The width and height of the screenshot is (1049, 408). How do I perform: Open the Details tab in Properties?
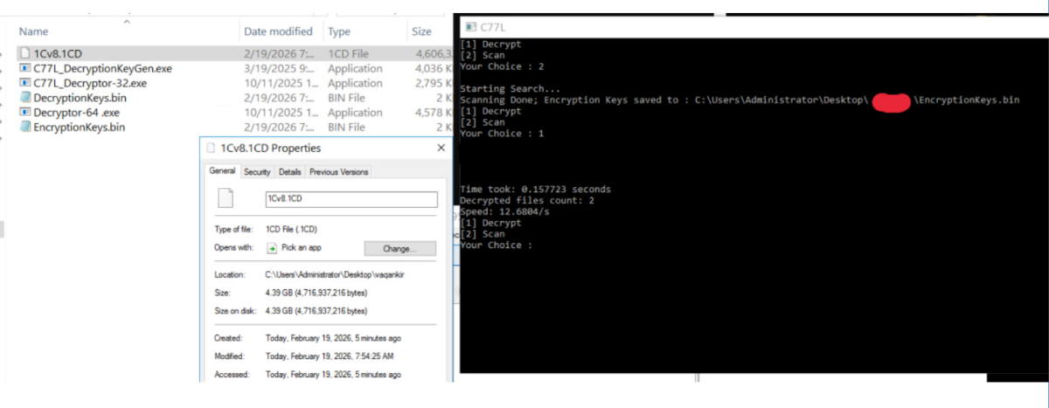click(289, 172)
